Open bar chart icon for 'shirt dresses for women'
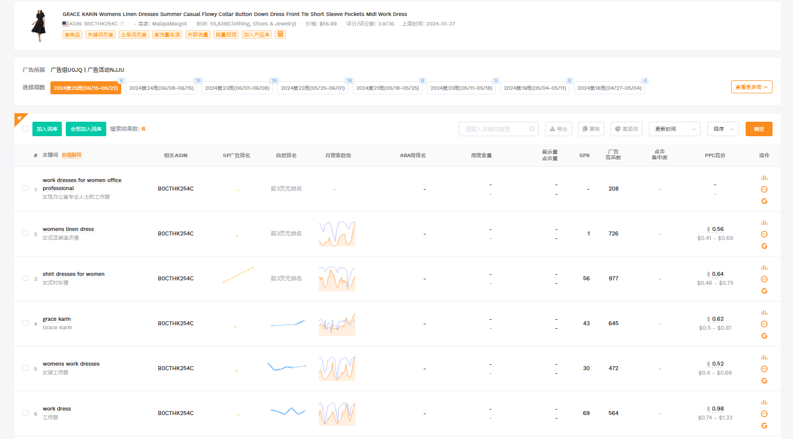The image size is (793, 439). (764, 268)
